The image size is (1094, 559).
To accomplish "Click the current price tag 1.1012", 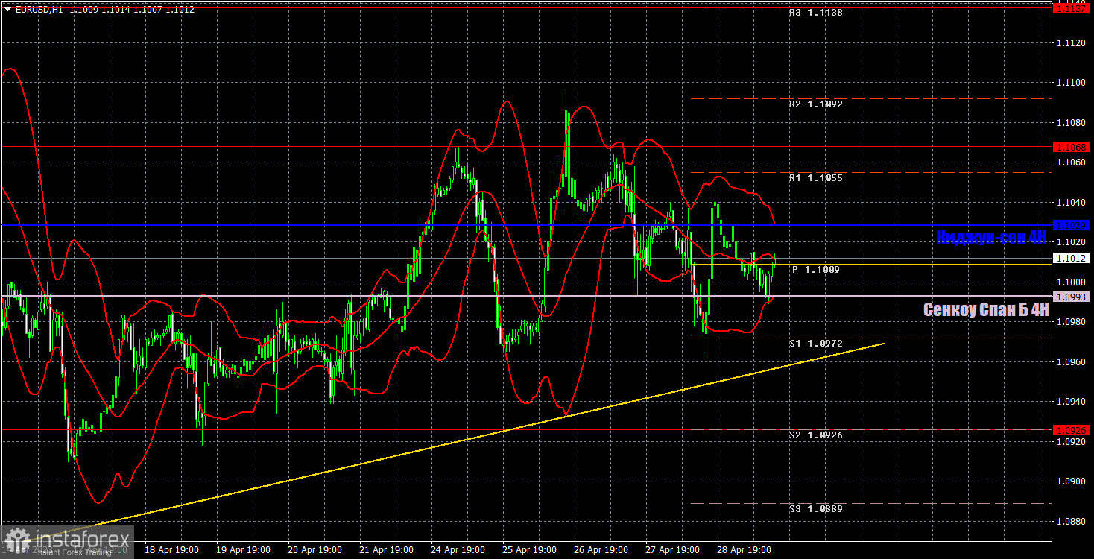I will [1072, 259].
